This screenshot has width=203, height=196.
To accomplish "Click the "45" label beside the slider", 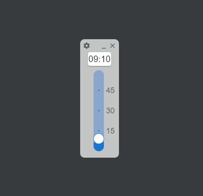I will pyautogui.click(x=110, y=90).
